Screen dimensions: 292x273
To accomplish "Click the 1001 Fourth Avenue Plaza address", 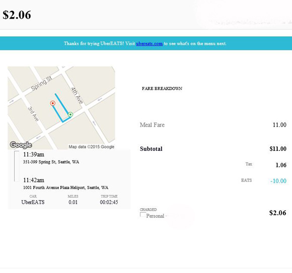I will click(66, 188).
